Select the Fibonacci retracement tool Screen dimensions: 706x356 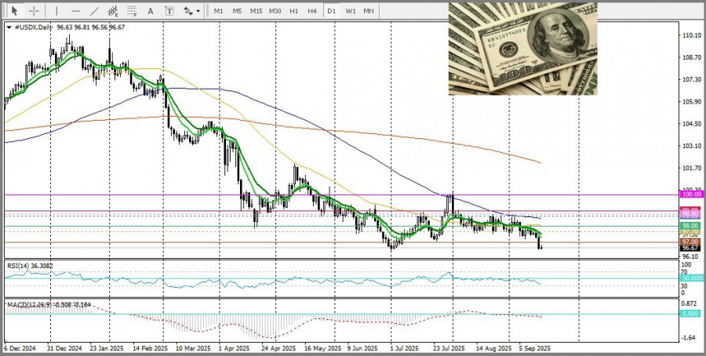pyautogui.click(x=133, y=11)
